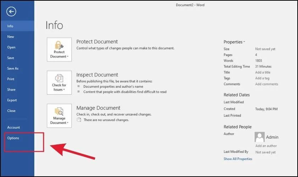Click Add an author text
Image resolution: width=298 pixels, height=177 pixels.
click(266, 146)
